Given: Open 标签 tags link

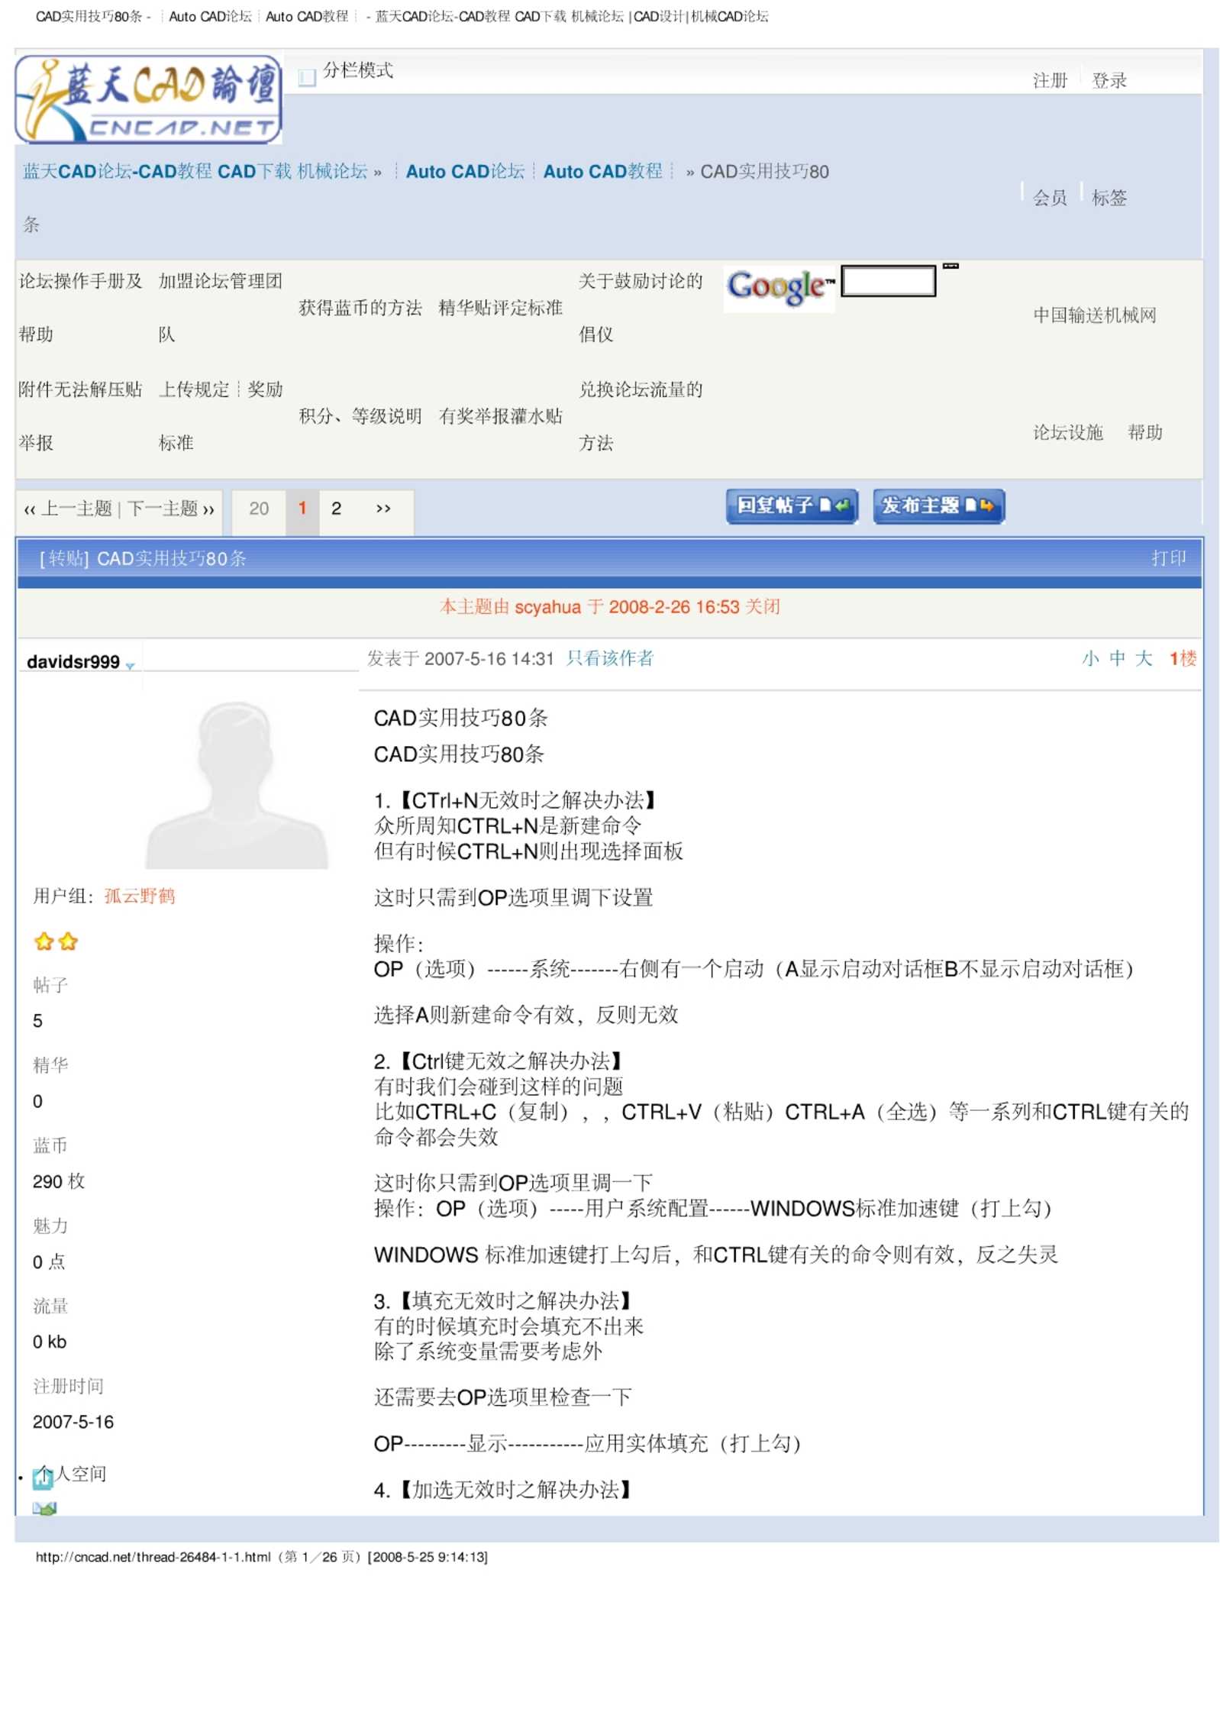Looking at the screenshot, I should pyautogui.click(x=1109, y=198).
